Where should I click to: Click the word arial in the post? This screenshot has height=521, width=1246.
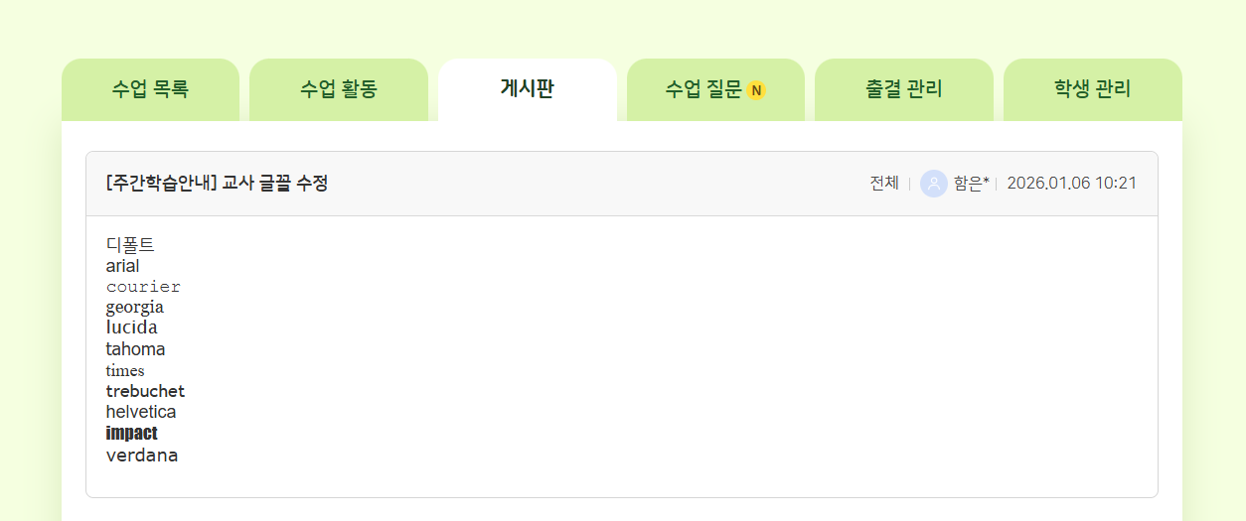tap(122, 266)
